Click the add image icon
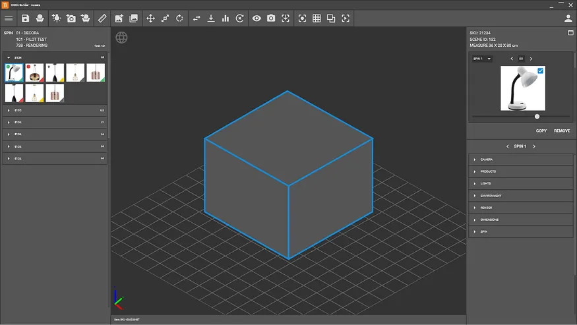This screenshot has height=325, width=577. [119, 18]
